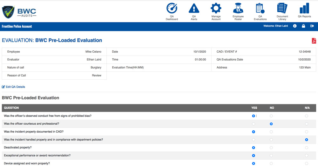Click the NO column header
This screenshot has height=167, width=318.
click(x=272, y=108)
